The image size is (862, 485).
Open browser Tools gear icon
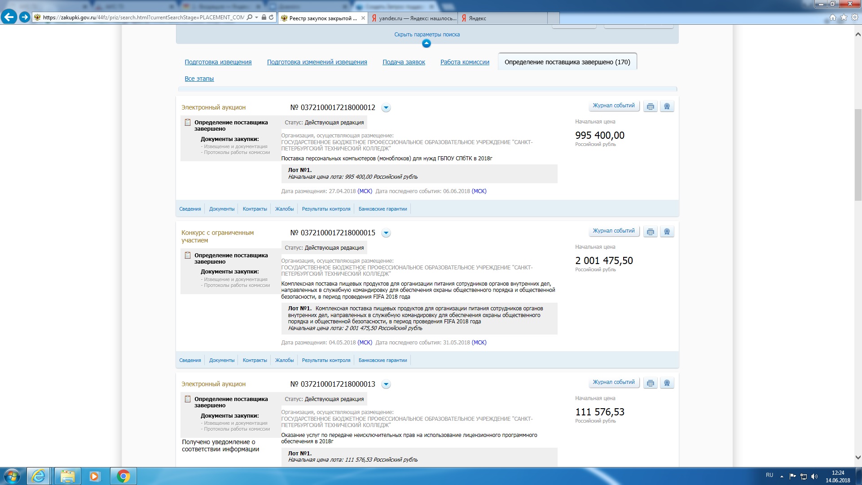coord(854,18)
